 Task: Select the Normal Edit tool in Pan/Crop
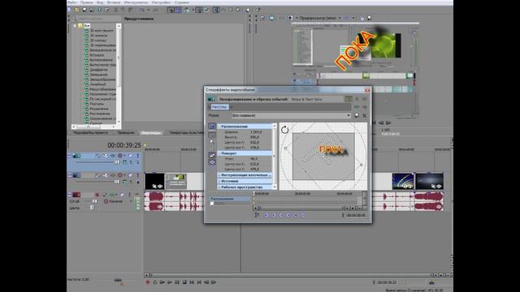click(x=211, y=135)
